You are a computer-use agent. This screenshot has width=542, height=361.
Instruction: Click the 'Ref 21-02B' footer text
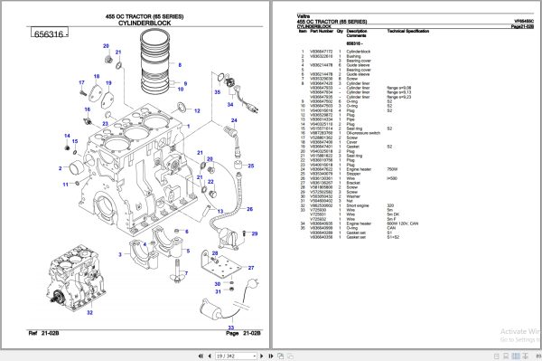43,333
